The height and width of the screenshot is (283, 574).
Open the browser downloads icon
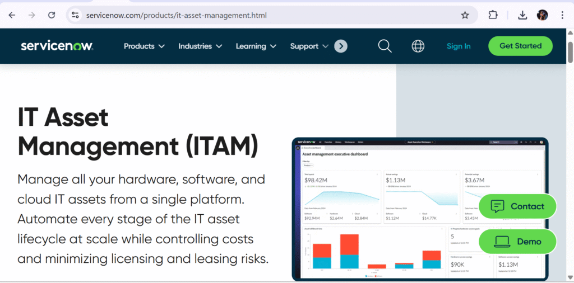tap(522, 15)
